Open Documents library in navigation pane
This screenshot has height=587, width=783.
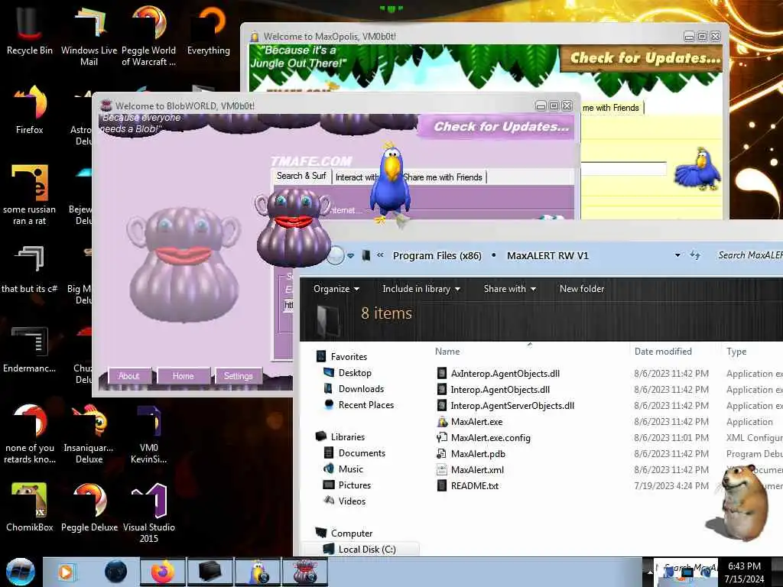pos(362,452)
